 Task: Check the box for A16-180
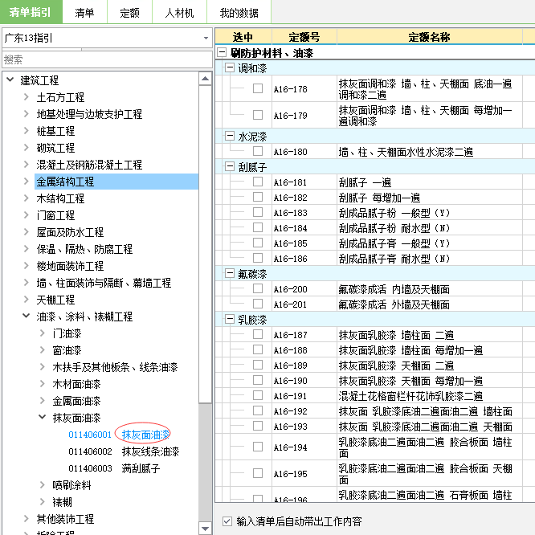[258, 151]
